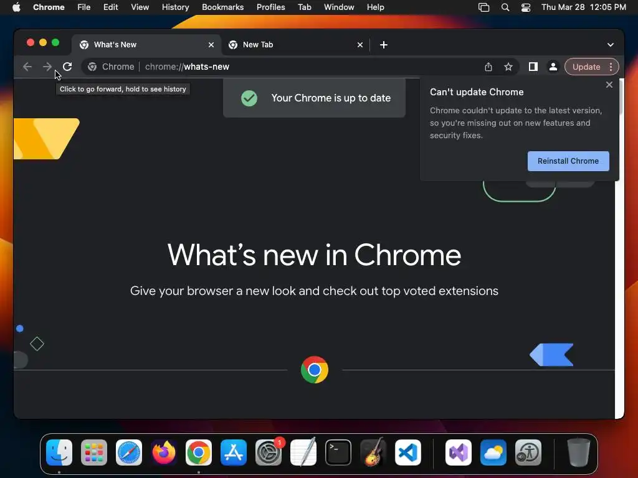Open Control Center in menu bar
This screenshot has height=478, width=638.
click(526, 7)
